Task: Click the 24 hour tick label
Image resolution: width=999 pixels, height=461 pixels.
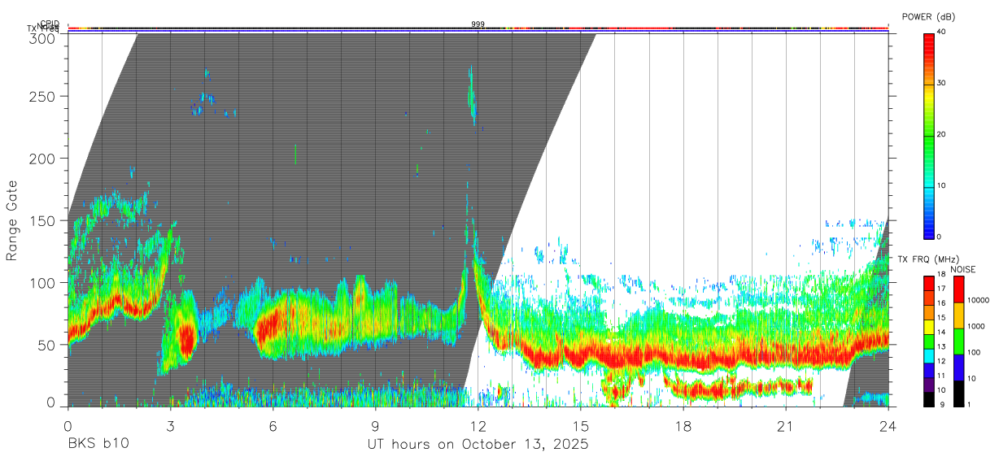Action: pyautogui.click(x=888, y=425)
